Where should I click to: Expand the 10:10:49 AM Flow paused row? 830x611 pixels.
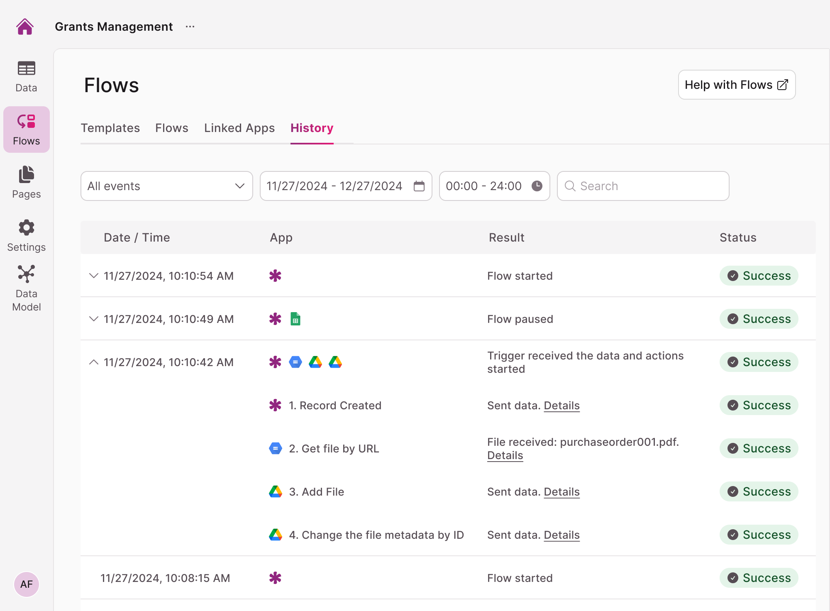pos(94,319)
